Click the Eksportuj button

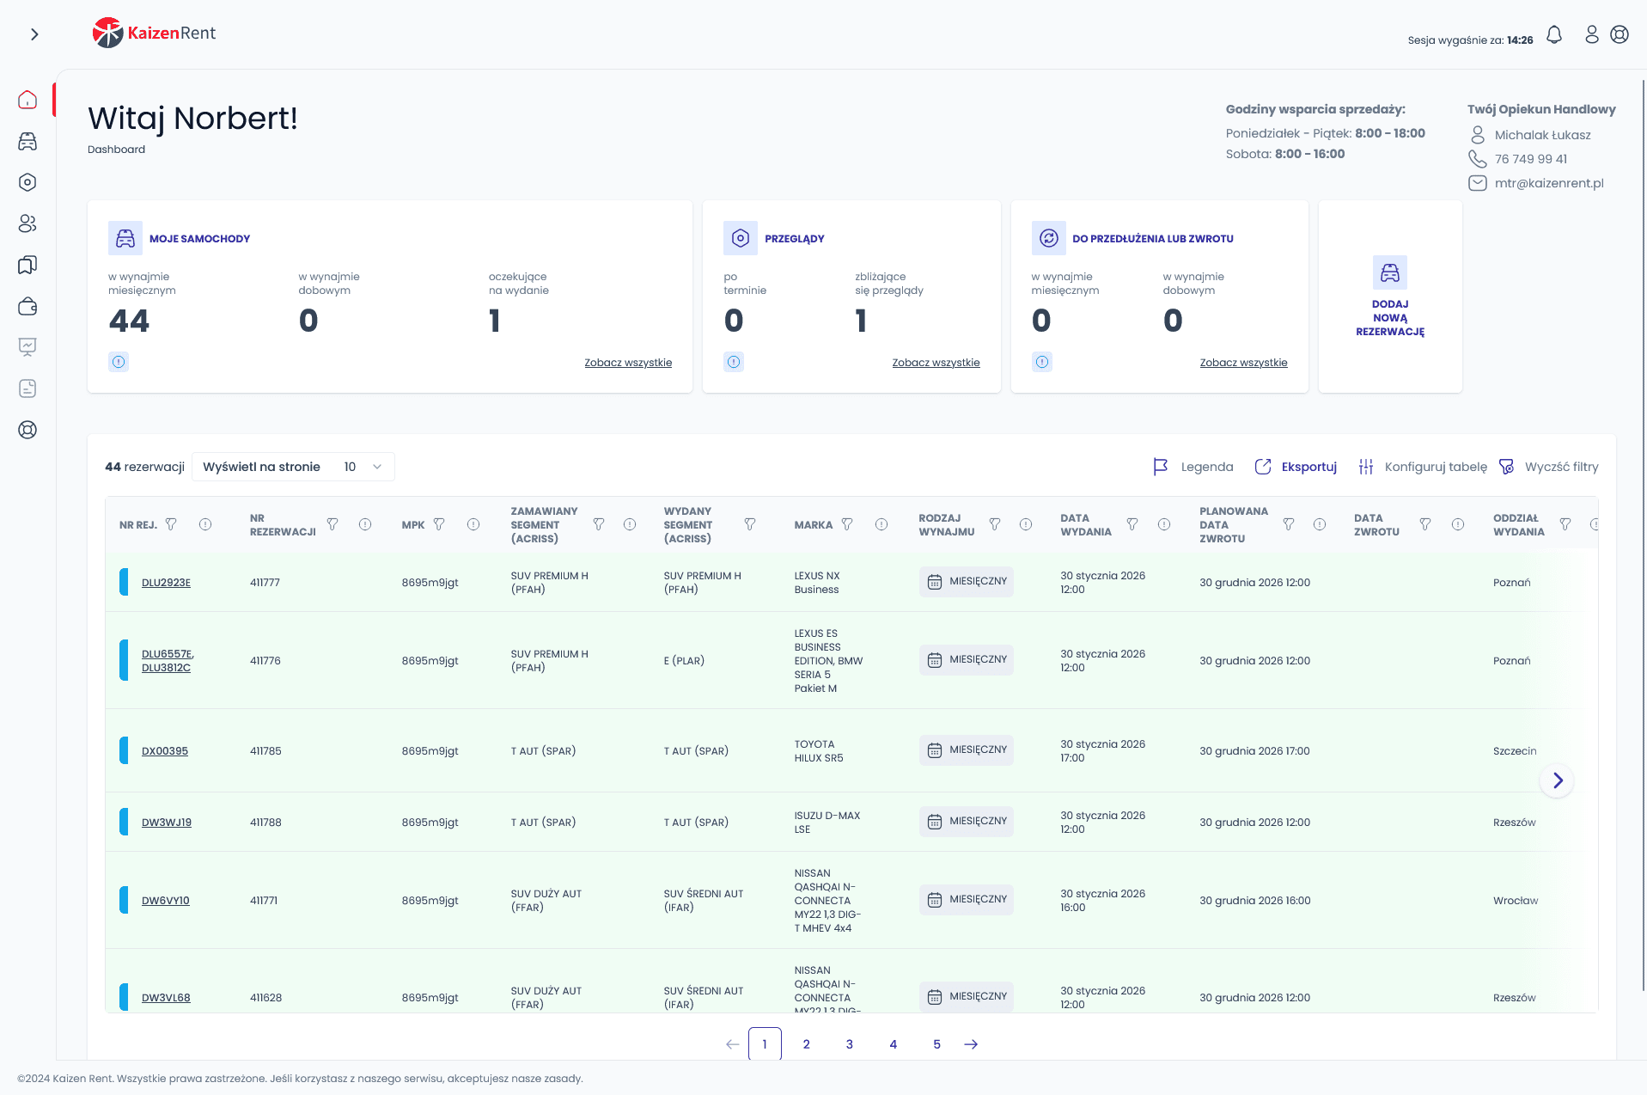(1296, 467)
